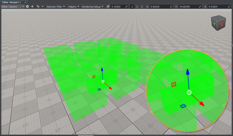
Task: Open camera settings gear icon
Action: 27,6
